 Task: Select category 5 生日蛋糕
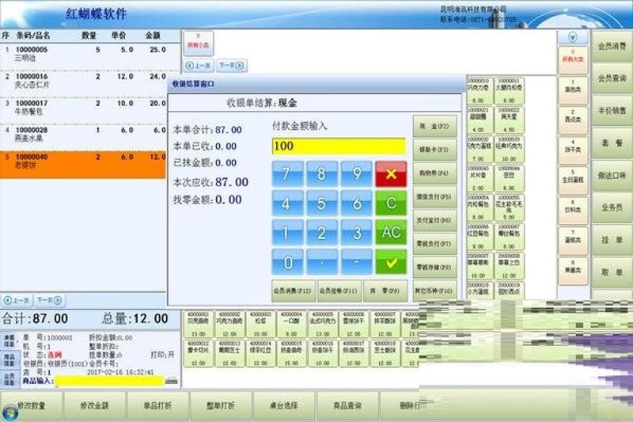pos(572,180)
